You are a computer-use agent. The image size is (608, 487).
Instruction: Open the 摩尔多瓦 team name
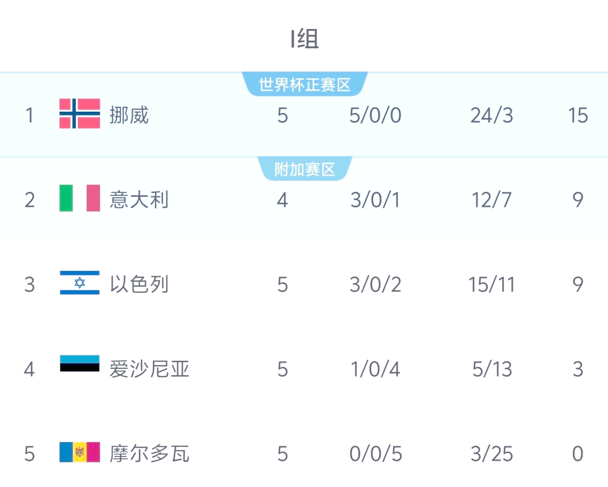tap(149, 454)
